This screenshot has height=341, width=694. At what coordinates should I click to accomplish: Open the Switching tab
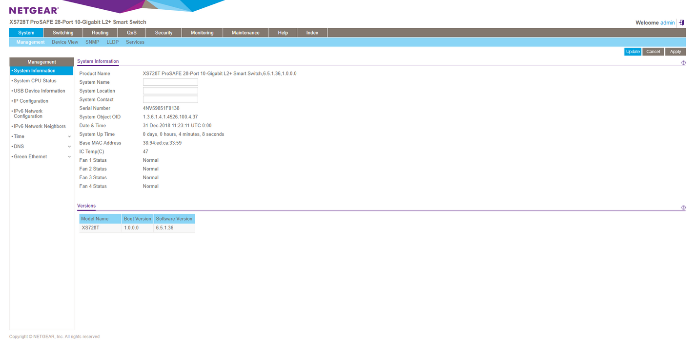(63, 33)
